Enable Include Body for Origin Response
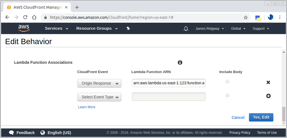Image resolution: width=287 pixels, height=138 pixels. (227, 82)
